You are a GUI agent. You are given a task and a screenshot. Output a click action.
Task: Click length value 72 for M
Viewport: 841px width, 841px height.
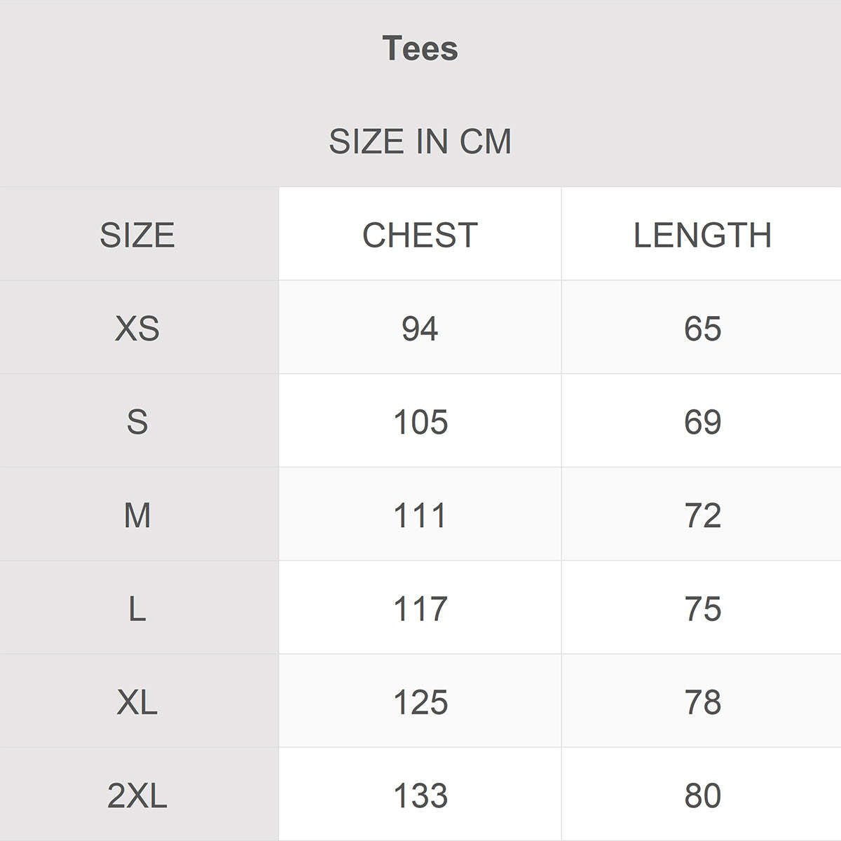click(702, 515)
